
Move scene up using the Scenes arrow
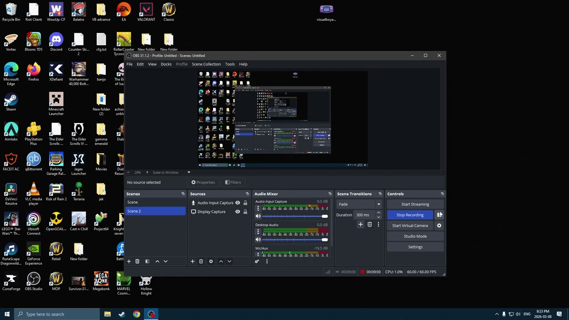pyautogui.click(x=157, y=261)
